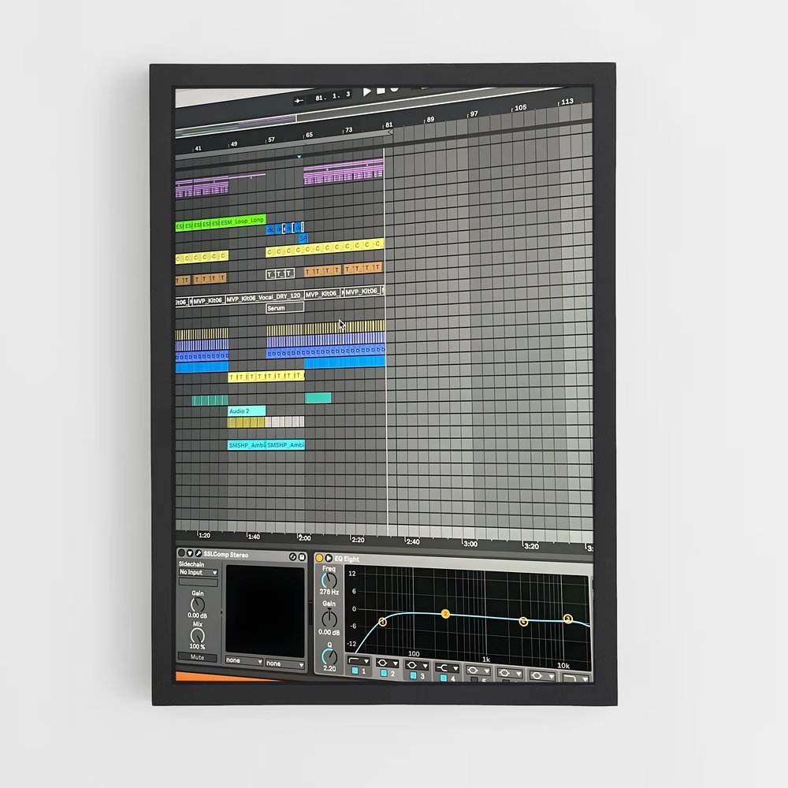Toggle EQ band 1 activator
Screen dimensions: 788x788
[355, 671]
